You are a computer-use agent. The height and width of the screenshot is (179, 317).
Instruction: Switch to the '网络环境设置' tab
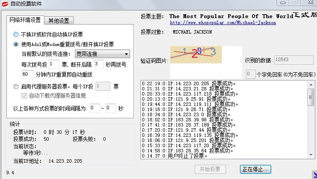[x=26, y=20]
